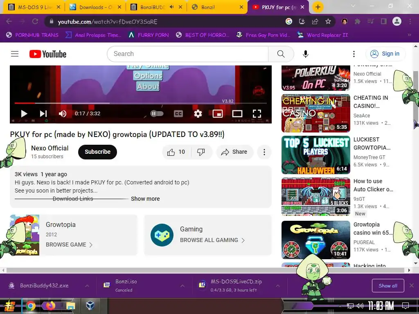419x314 pixels.
Task: Open Word Replacer II bookmark
Action: [x=323, y=35]
